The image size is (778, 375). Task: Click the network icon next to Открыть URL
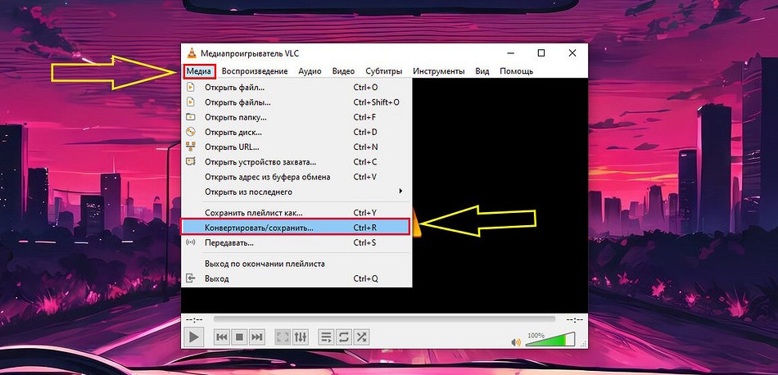point(191,147)
